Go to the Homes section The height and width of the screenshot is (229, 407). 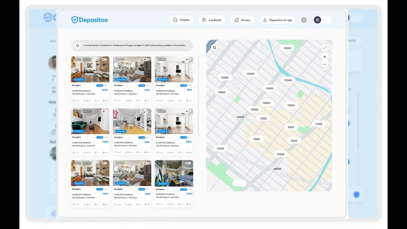pyautogui.click(x=242, y=20)
